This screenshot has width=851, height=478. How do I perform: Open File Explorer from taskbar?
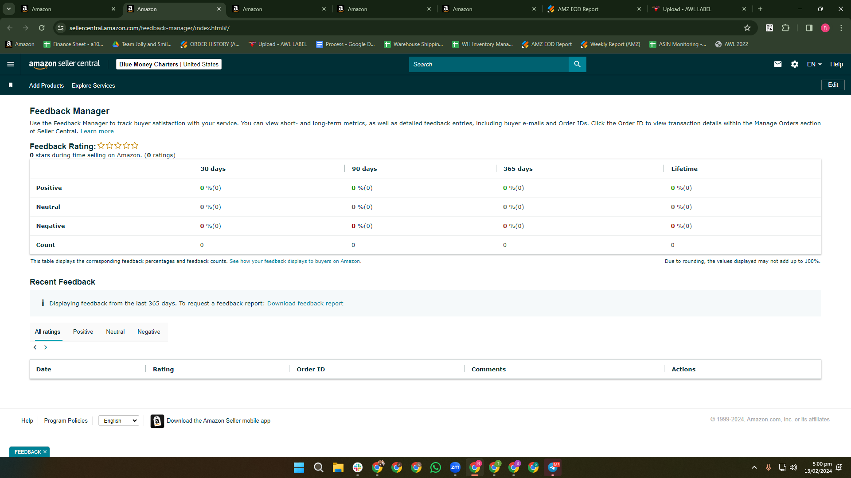(x=338, y=467)
